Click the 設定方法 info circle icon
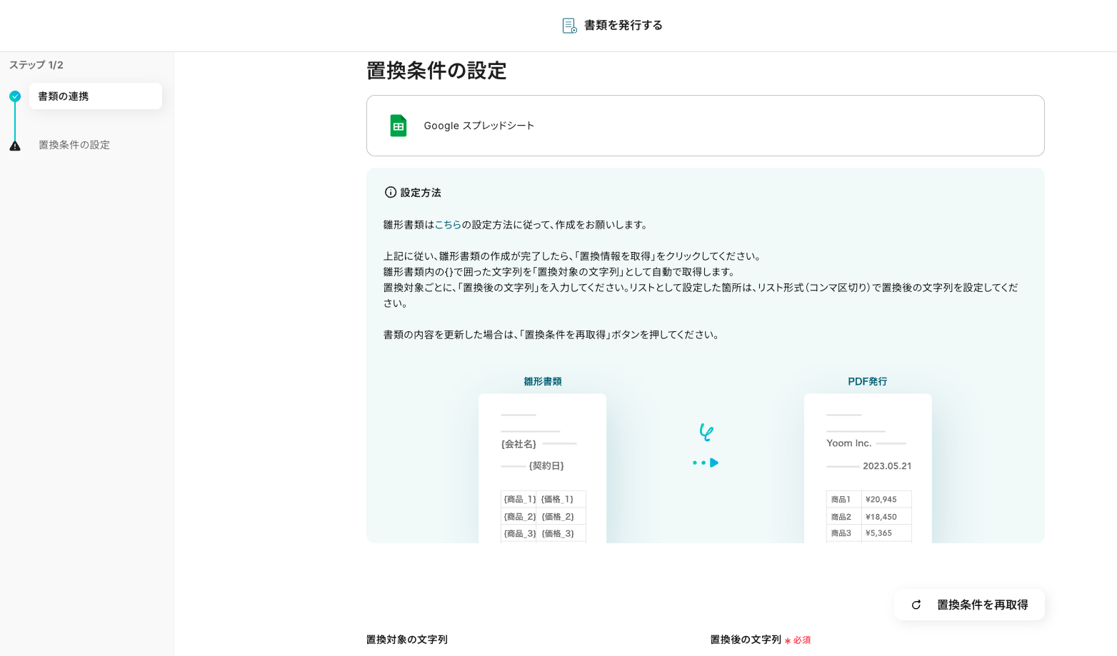1117x656 pixels. tap(391, 192)
